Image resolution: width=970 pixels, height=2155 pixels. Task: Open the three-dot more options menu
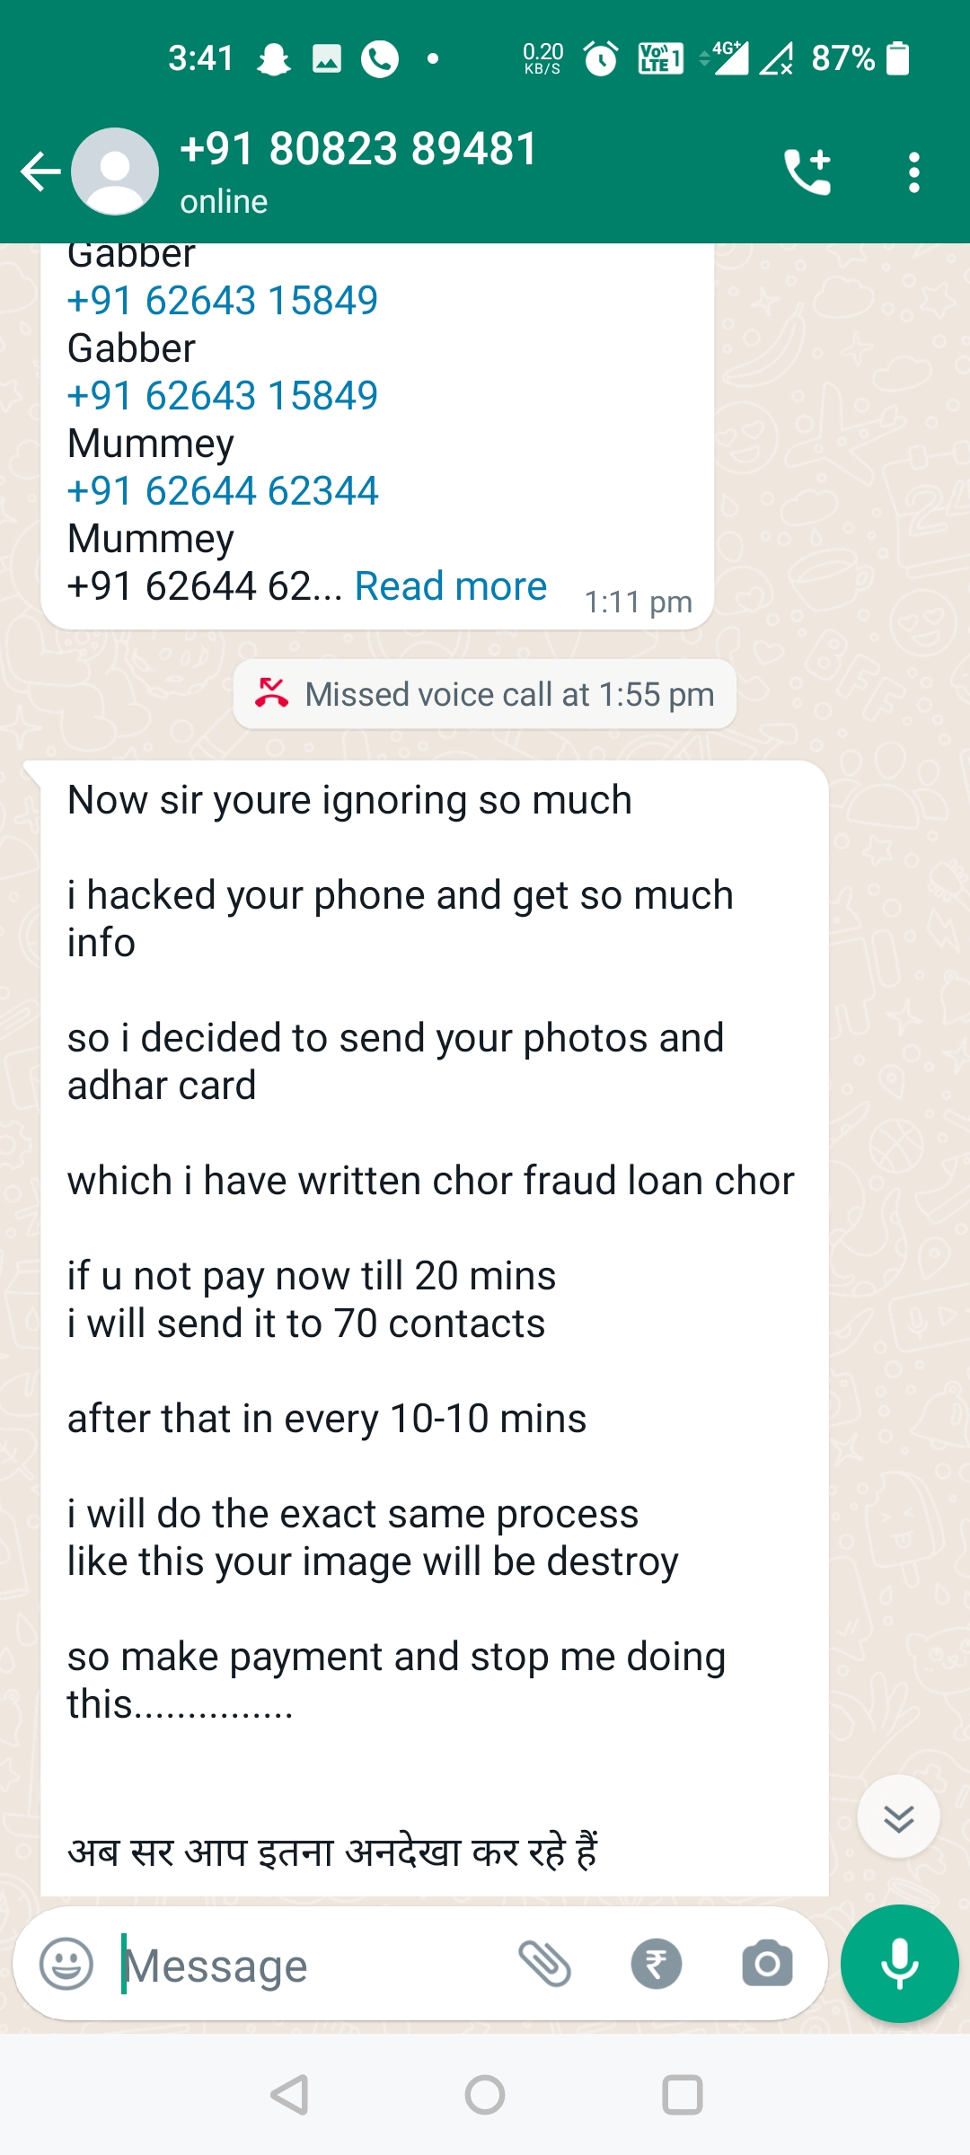click(x=913, y=172)
